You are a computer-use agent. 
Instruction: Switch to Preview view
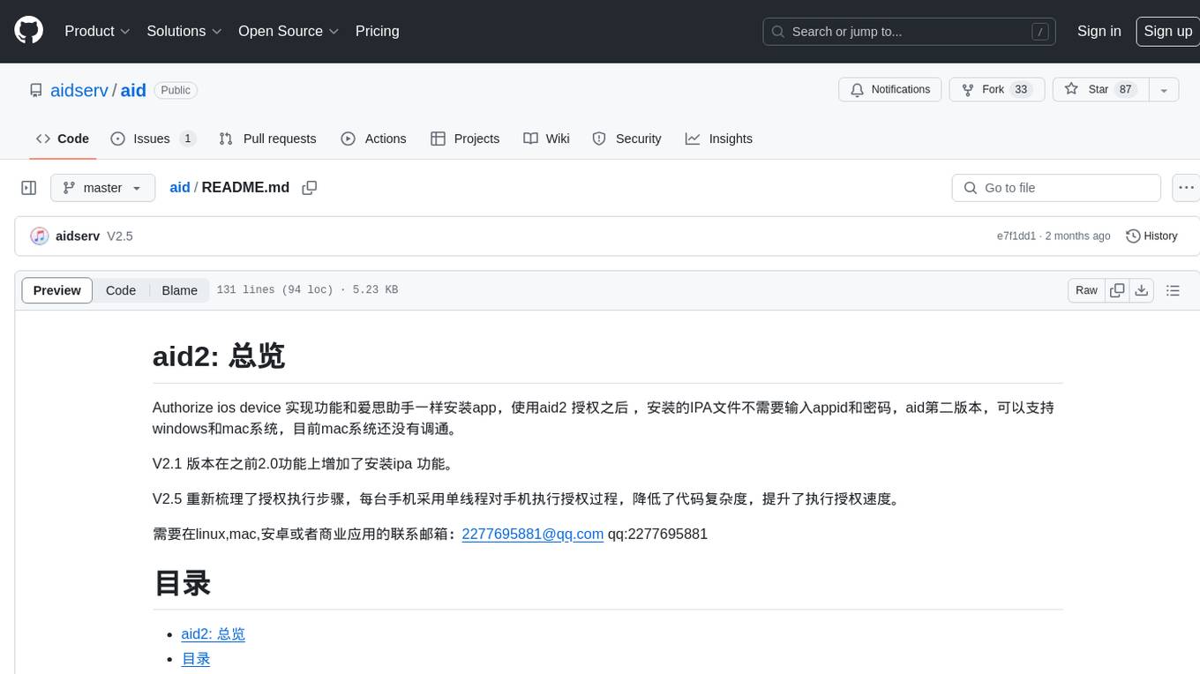click(x=57, y=290)
